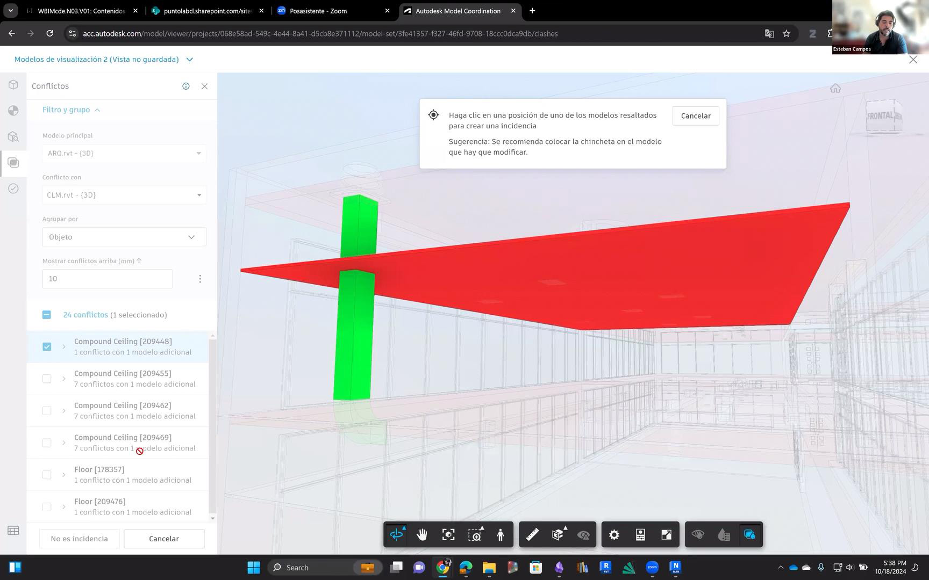Switch to the Posasistente - Zoom tab
The width and height of the screenshot is (929, 580).
coord(318,11)
